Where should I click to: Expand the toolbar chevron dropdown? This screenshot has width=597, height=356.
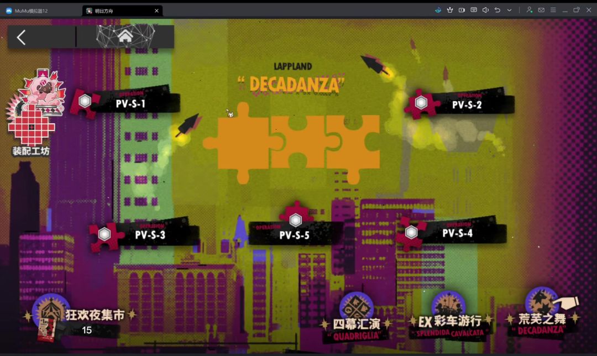pos(510,11)
